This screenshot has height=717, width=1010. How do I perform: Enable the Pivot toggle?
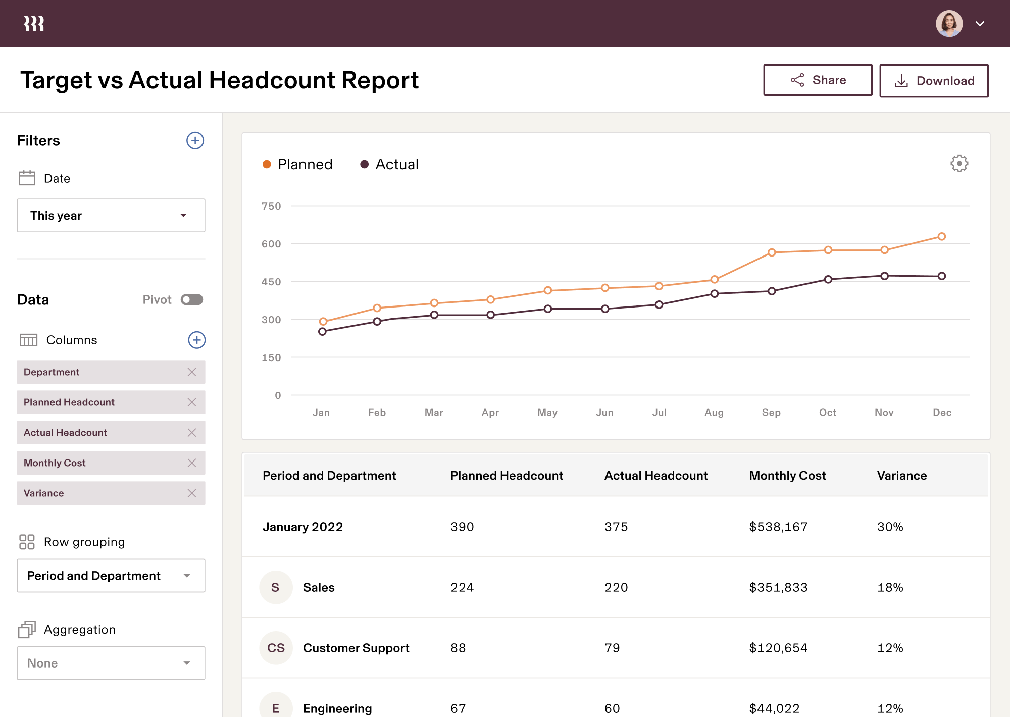(191, 299)
